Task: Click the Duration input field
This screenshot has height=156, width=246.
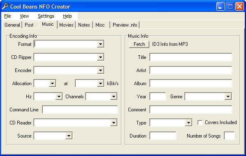Action: coord(163,136)
